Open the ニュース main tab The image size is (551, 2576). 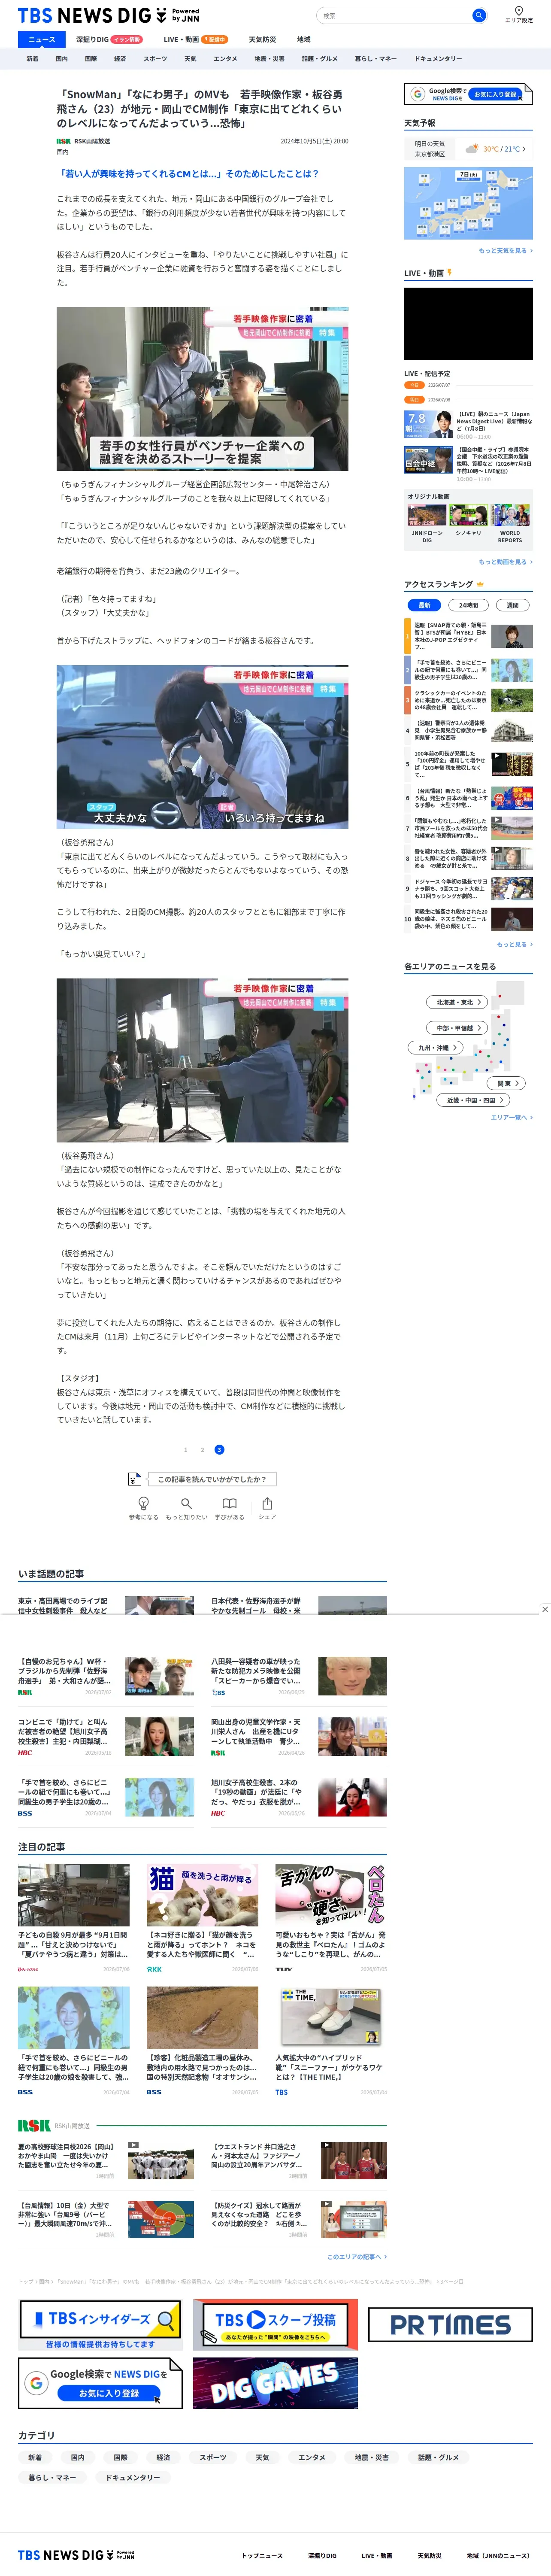coord(42,39)
